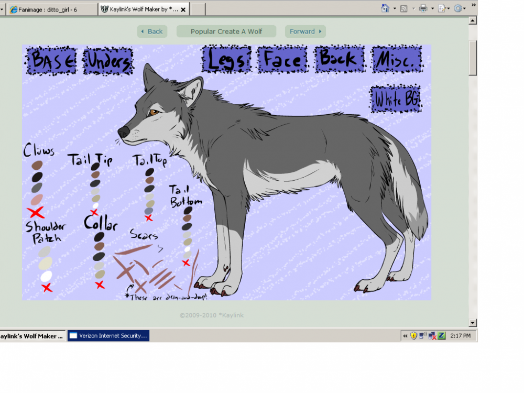Remove Shoulder Patch with red X
The width and height of the screenshot is (524, 393).
(x=47, y=287)
